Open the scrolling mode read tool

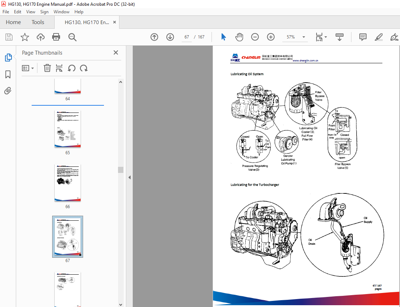coord(340,37)
